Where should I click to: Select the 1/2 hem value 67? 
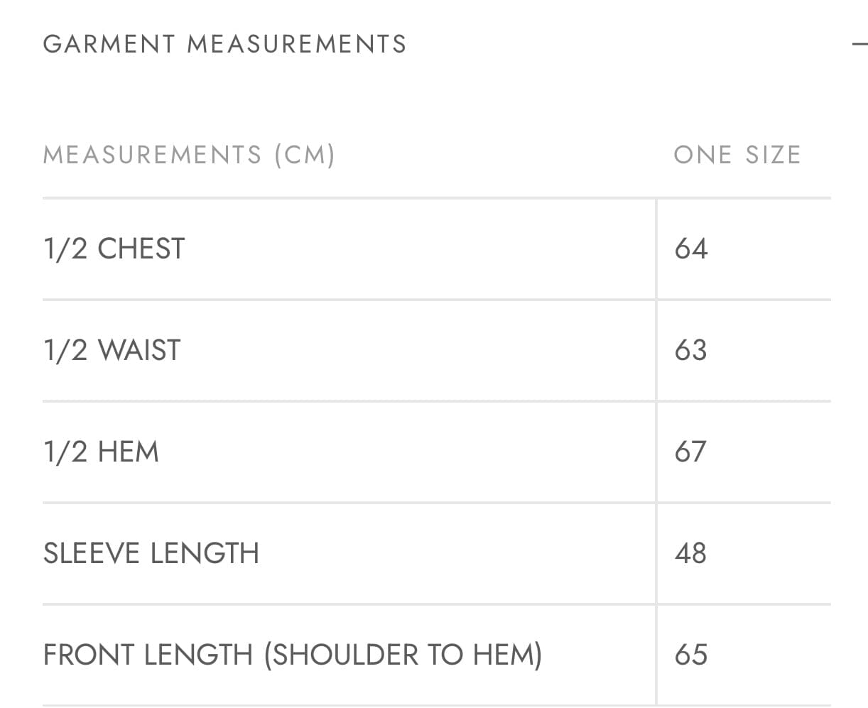691,452
